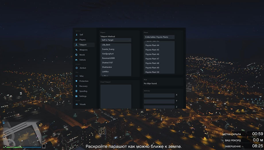264x150 pixels.
Task: Click the Players group icon
Action: 76,40
